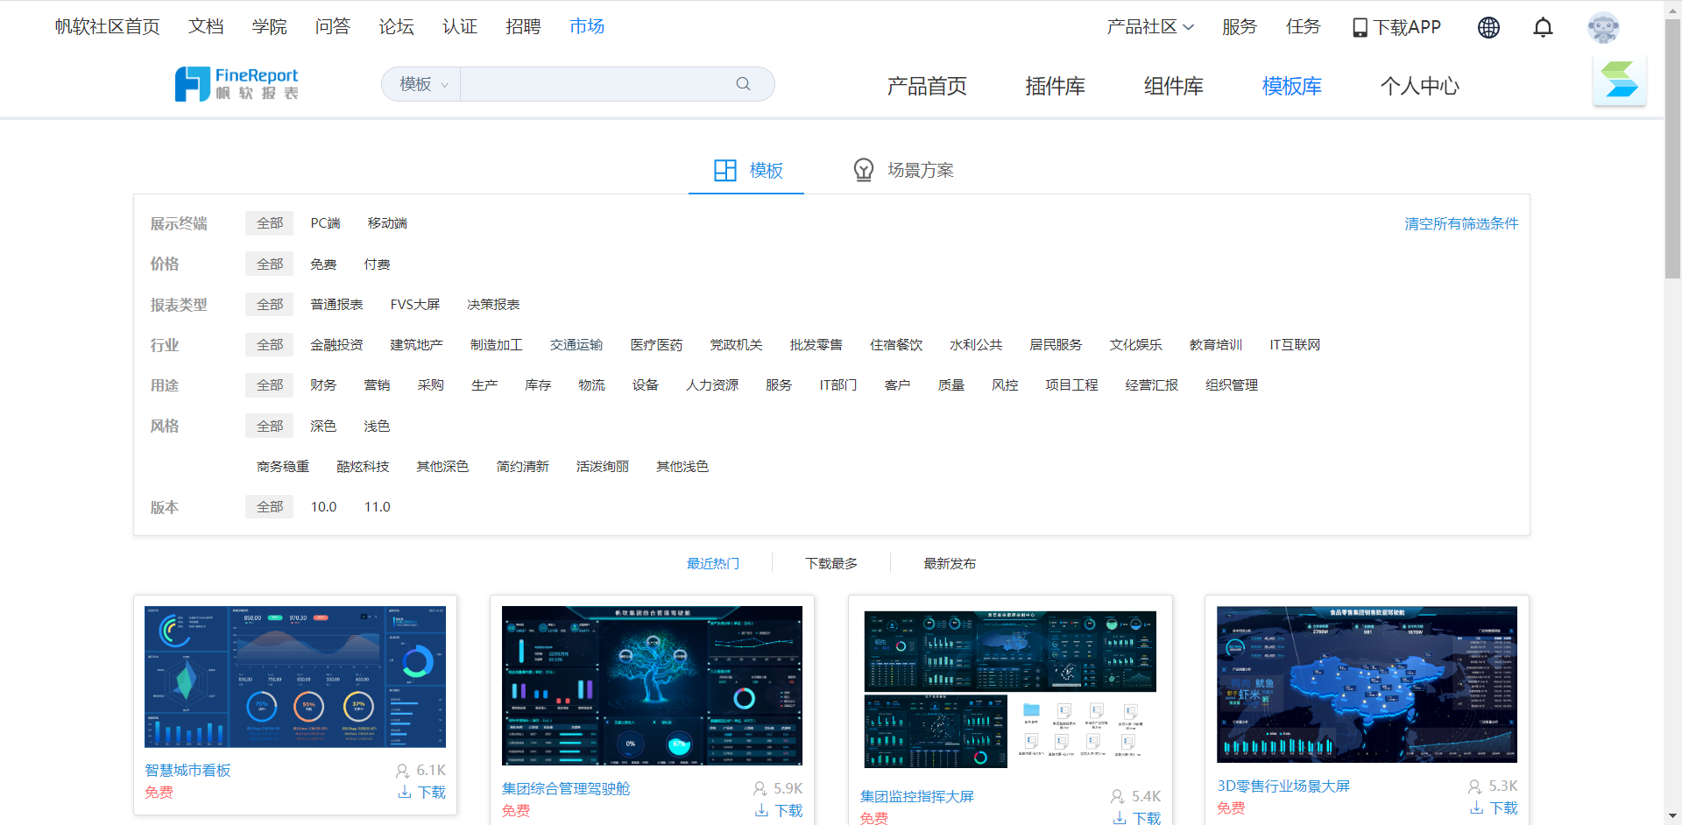Open 智慧城市看板 thumbnail preview
Viewport: 1682px width, 825px height.
(295, 676)
